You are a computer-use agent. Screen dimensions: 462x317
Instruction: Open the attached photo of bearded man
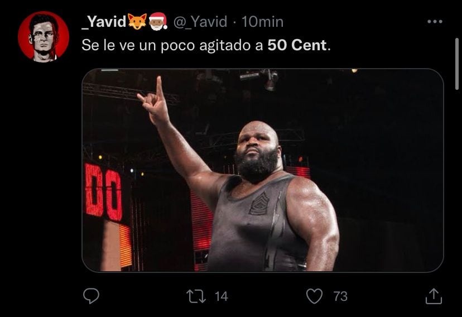pos(263,170)
